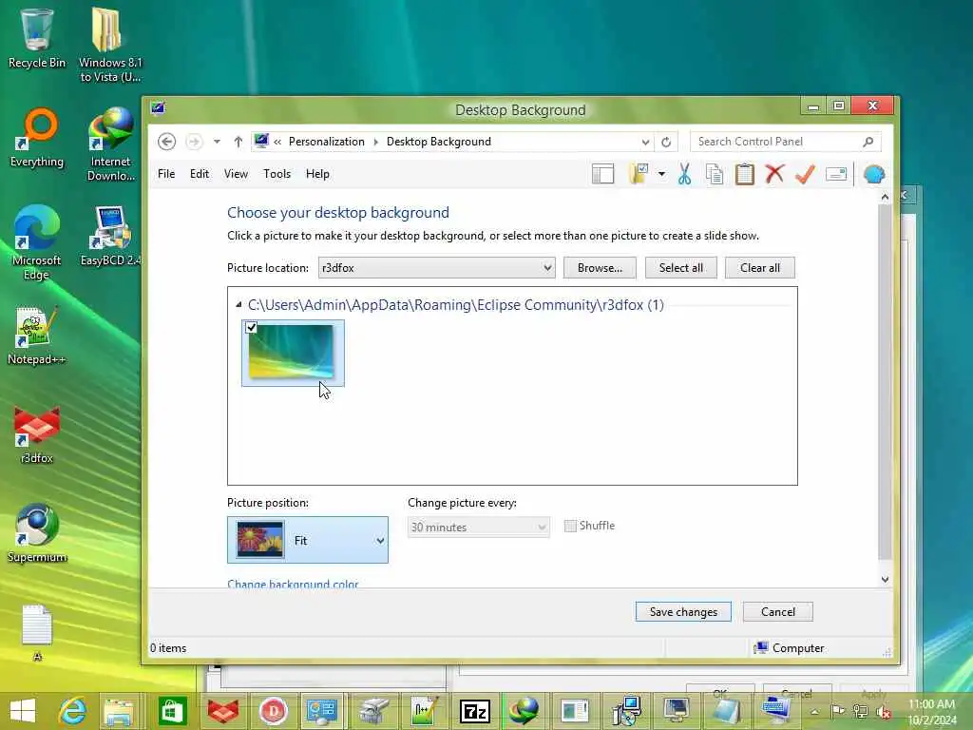The image size is (973, 730).
Task: Go up one level with Up arrow
Action: pos(238,142)
